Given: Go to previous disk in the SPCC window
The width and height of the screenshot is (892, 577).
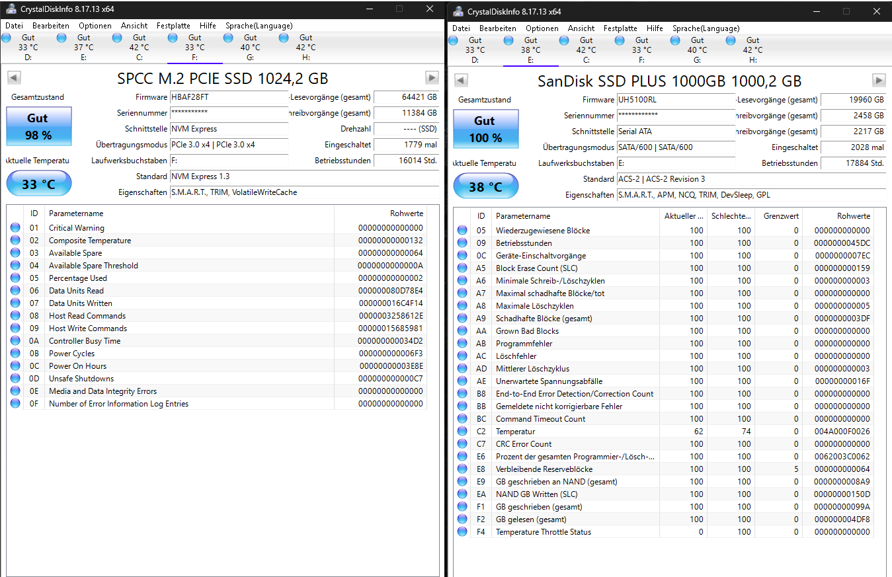Looking at the screenshot, I should pyautogui.click(x=14, y=78).
